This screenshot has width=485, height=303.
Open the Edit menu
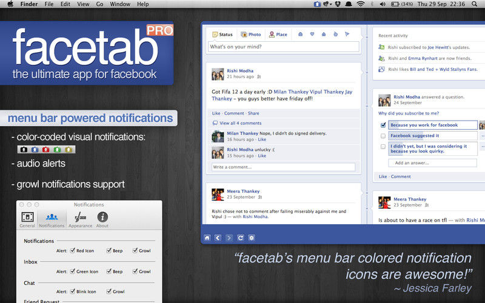tap(65, 4)
